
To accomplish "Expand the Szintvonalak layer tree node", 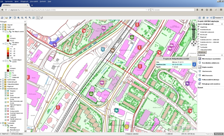I will (1, 79).
